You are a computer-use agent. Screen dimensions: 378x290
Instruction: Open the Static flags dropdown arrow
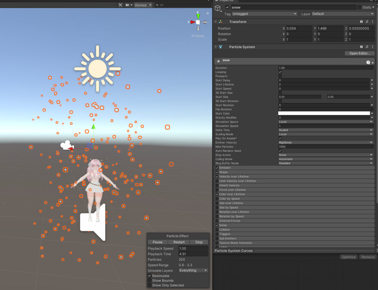[373, 7]
